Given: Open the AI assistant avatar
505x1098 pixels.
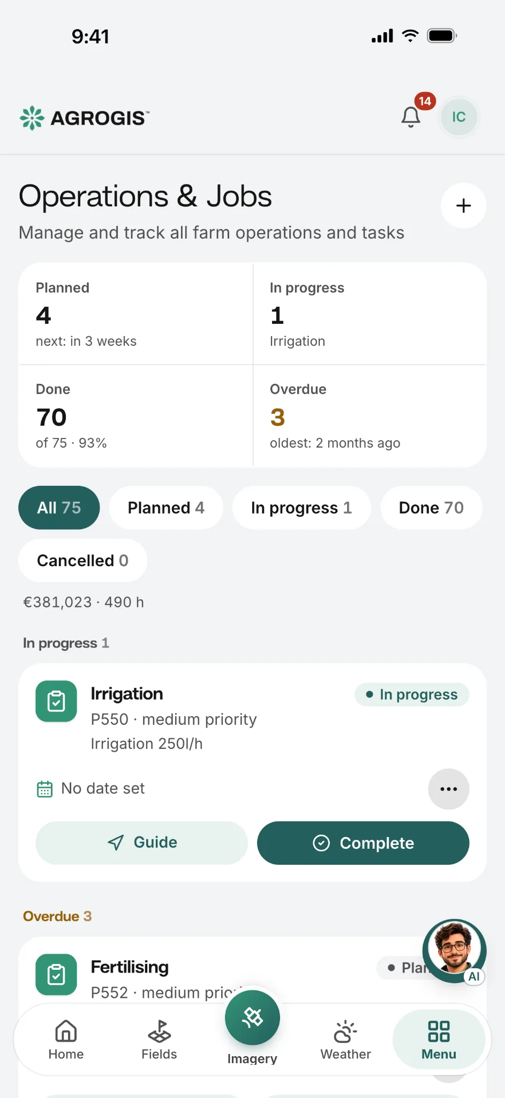Looking at the screenshot, I should [x=454, y=951].
